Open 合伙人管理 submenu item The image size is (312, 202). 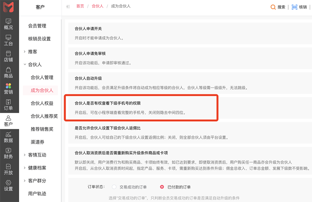click(x=42, y=77)
